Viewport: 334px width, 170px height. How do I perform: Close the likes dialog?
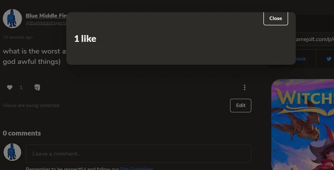click(x=275, y=18)
